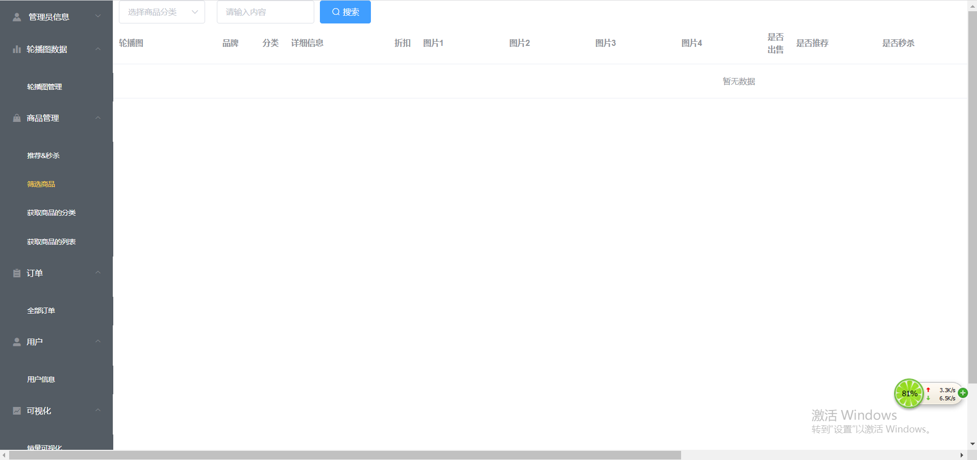Click the 订单 clipboard icon
Viewport: 977px width, 460px height.
click(17, 273)
